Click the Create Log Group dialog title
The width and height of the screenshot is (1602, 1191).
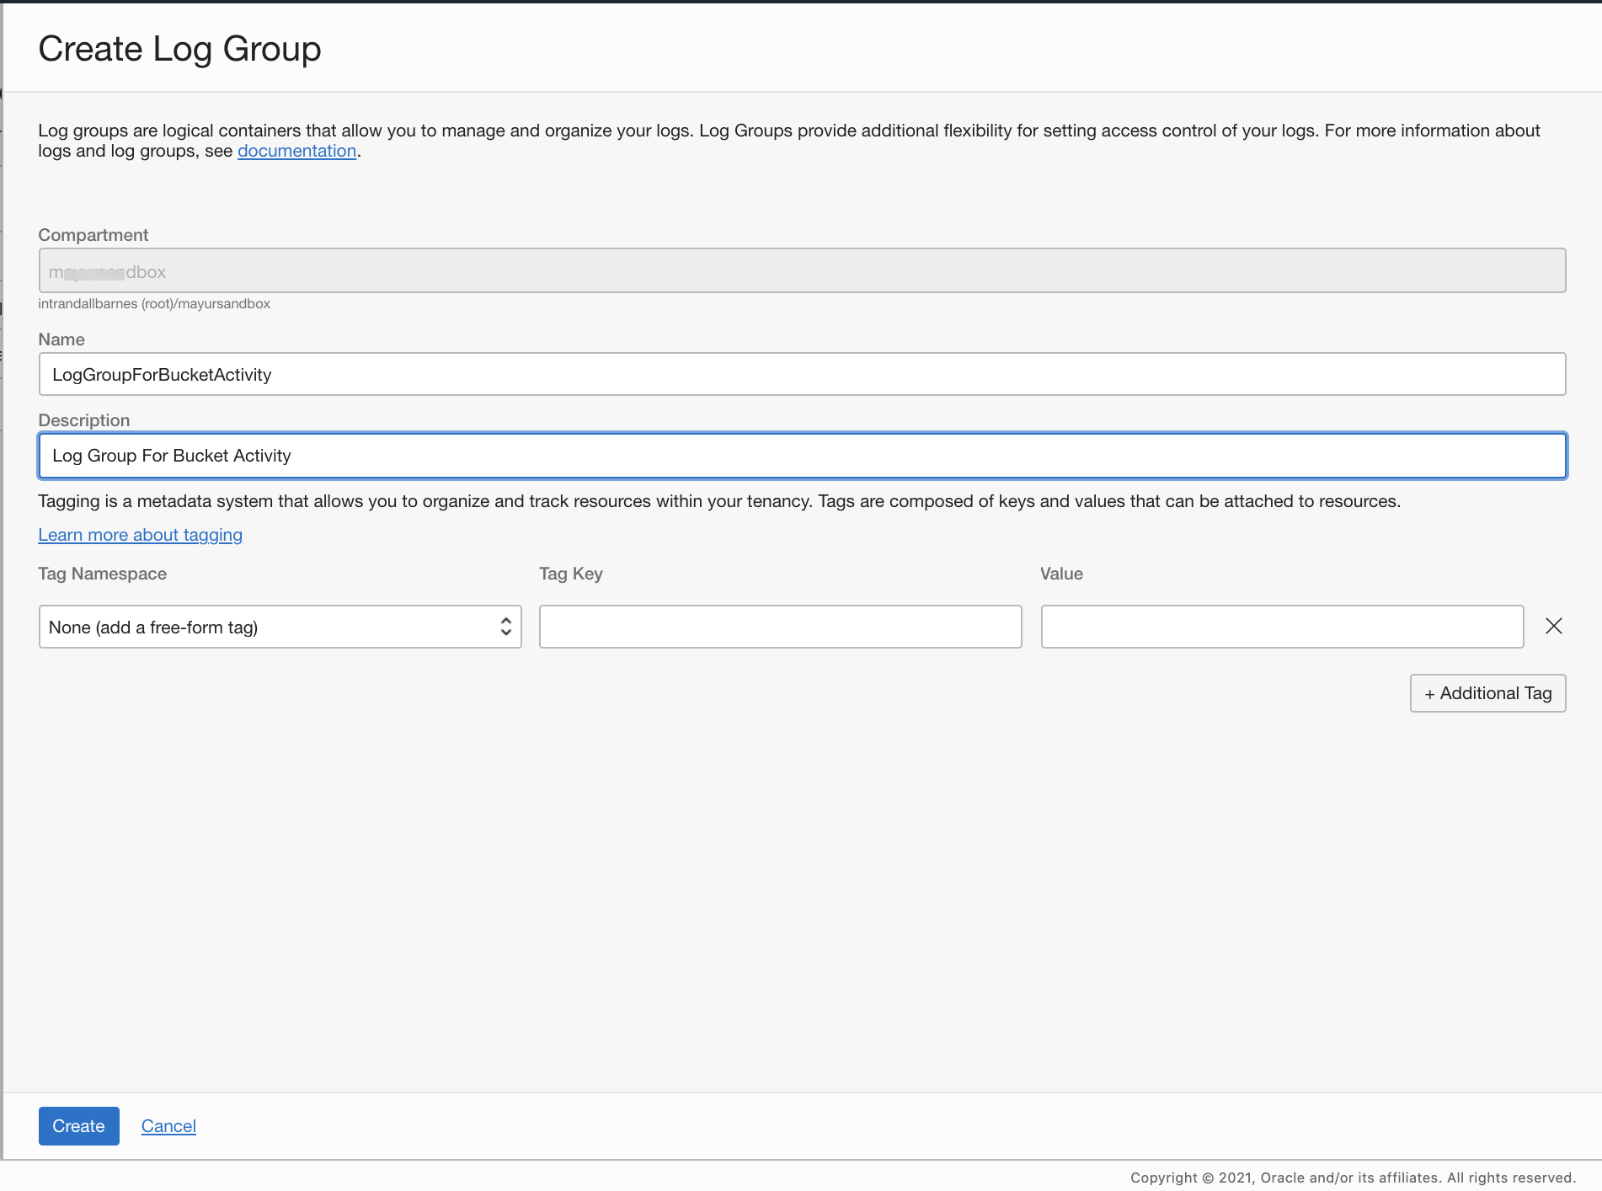pyautogui.click(x=179, y=48)
